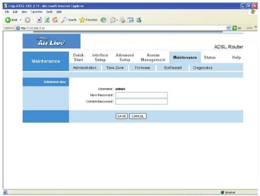The width and height of the screenshot is (260, 196).
Task: Switch to the Access Management tab
Action: (x=153, y=57)
